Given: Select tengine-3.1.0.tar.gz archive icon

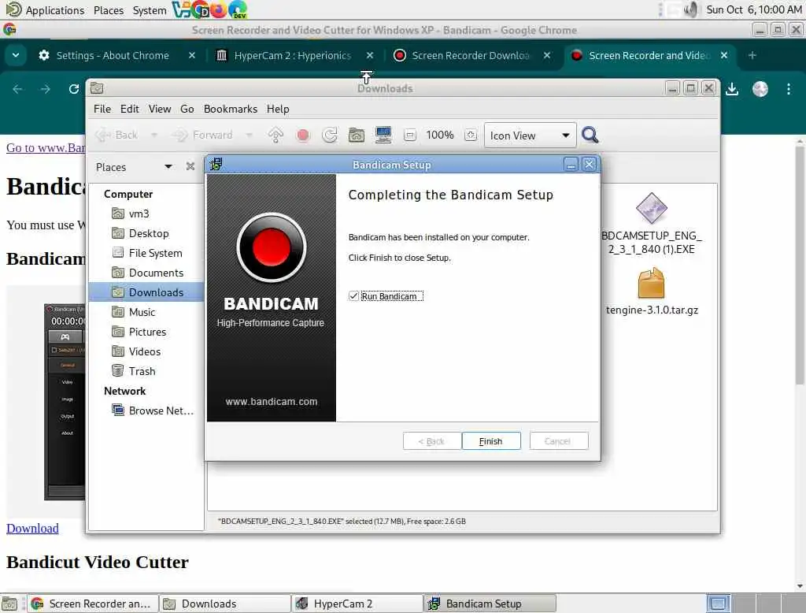Looking at the screenshot, I should point(651,283).
